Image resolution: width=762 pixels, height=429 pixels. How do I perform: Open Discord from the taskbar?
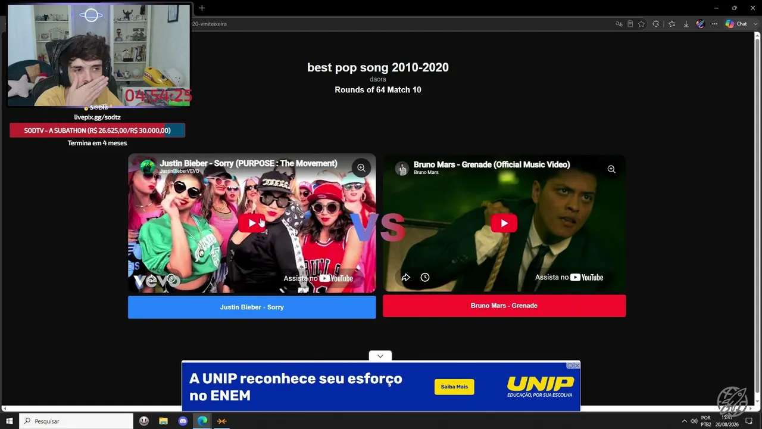pyautogui.click(x=183, y=421)
